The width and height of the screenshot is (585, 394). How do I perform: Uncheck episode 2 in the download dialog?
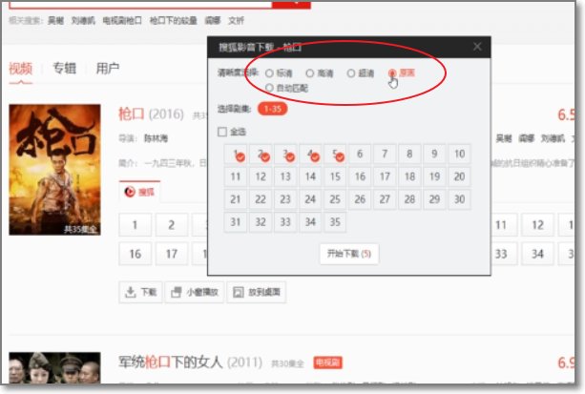[261, 154]
